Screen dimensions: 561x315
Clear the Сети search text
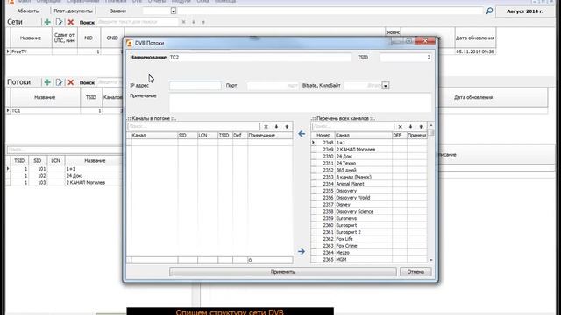(x=183, y=22)
